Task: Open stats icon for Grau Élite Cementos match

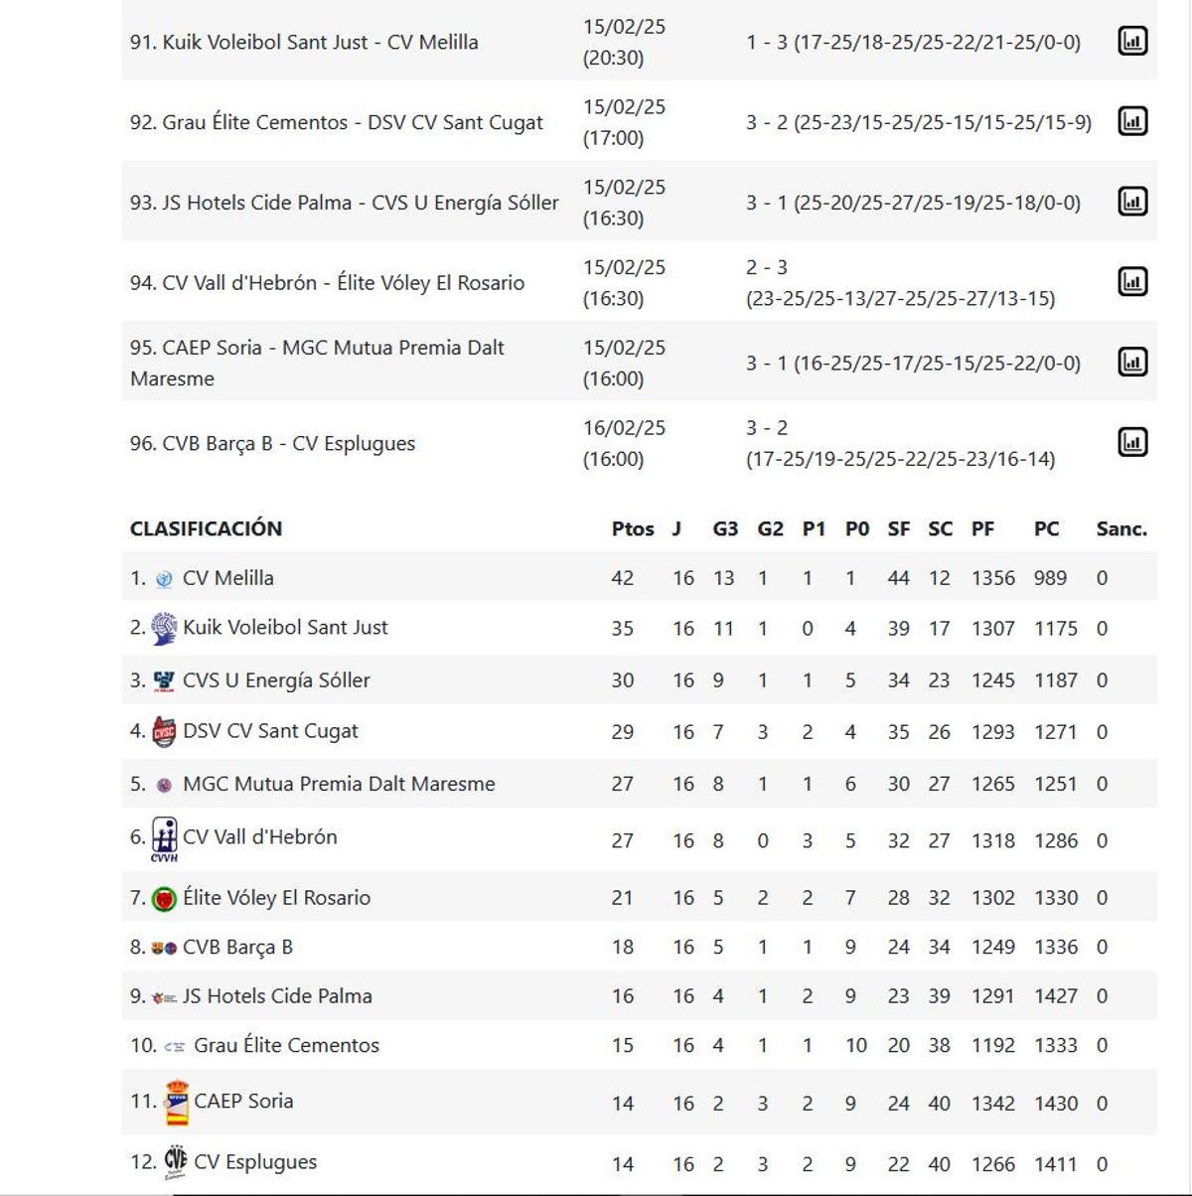Action: [1132, 121]
